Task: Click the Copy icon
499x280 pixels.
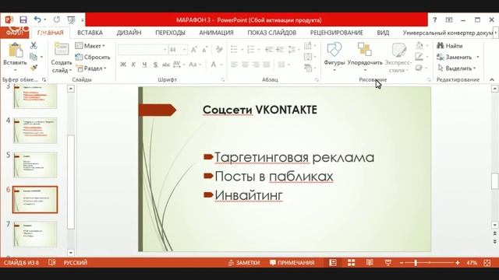Action: point(34,57)
